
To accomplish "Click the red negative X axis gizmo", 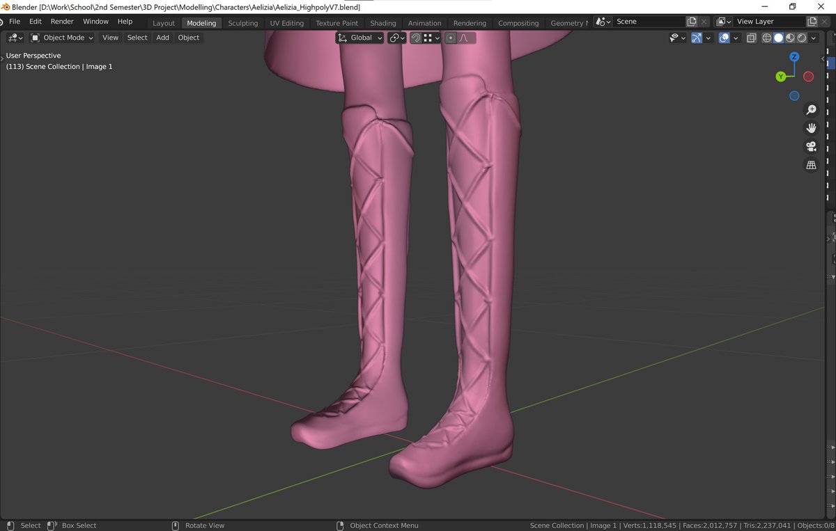I will (808, 77).
